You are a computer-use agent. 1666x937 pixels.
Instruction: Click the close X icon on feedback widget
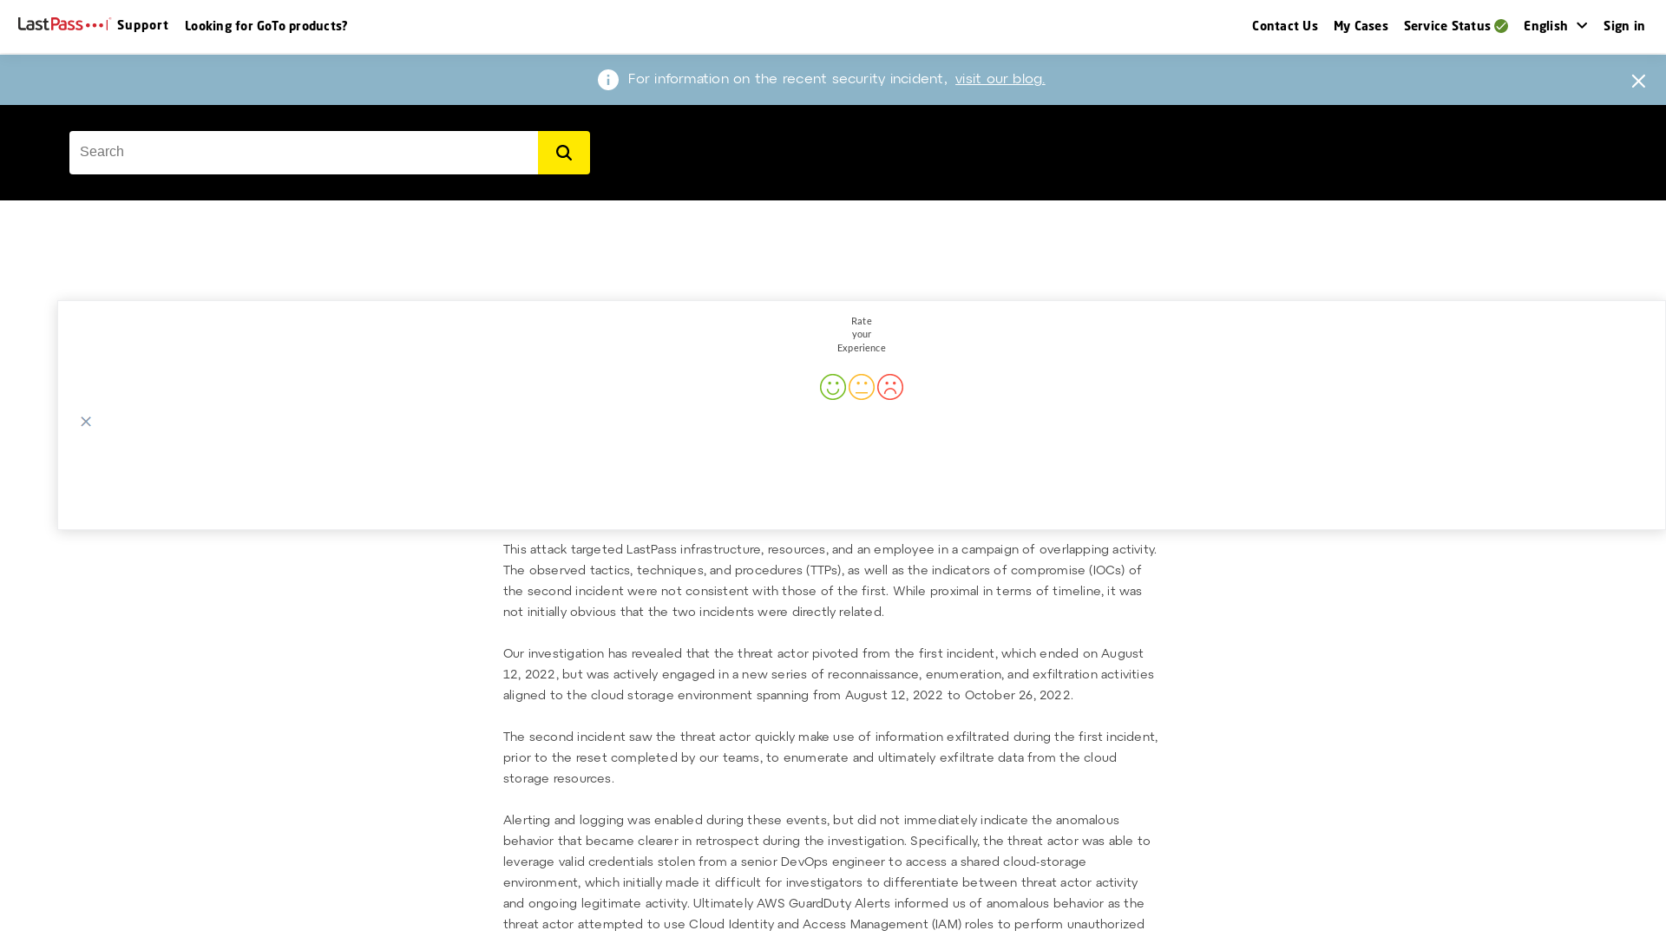click(86, 421)
